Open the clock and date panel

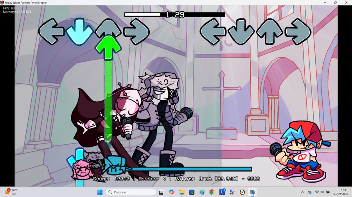[341, 192]
